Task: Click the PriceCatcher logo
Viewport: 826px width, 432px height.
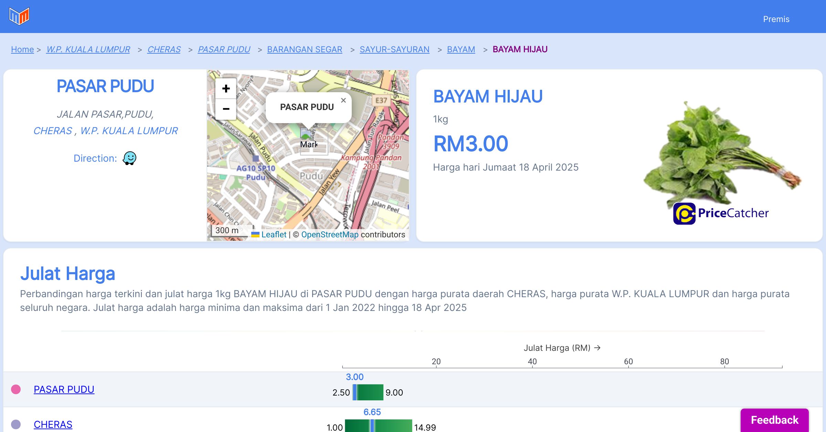Action: click(x=721, y=214)
